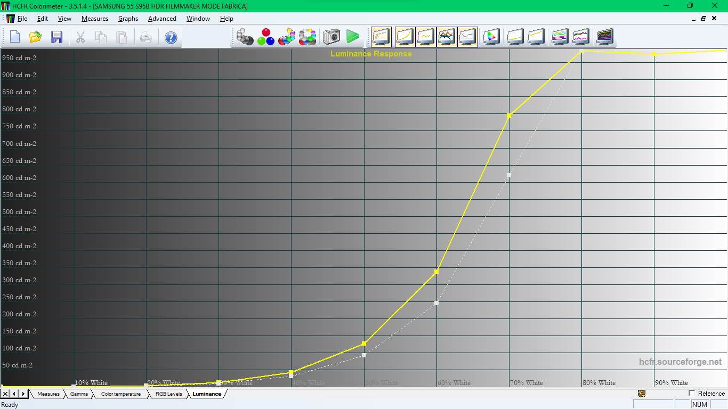Viewport: 728px width, 409px height.
Task: Toggle color temperature graph view icon, fifth monitor
Action: tap(467, 37)
